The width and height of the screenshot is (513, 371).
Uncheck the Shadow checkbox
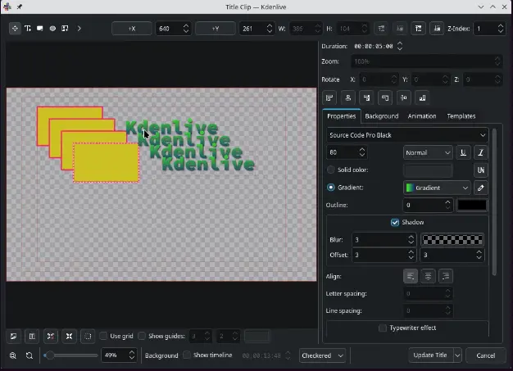(x=395, y=222)
